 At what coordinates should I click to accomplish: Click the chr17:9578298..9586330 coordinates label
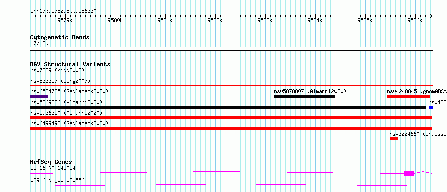(63, 11)
